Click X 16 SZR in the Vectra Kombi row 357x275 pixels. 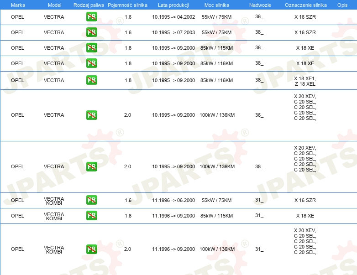pos(305,200)
